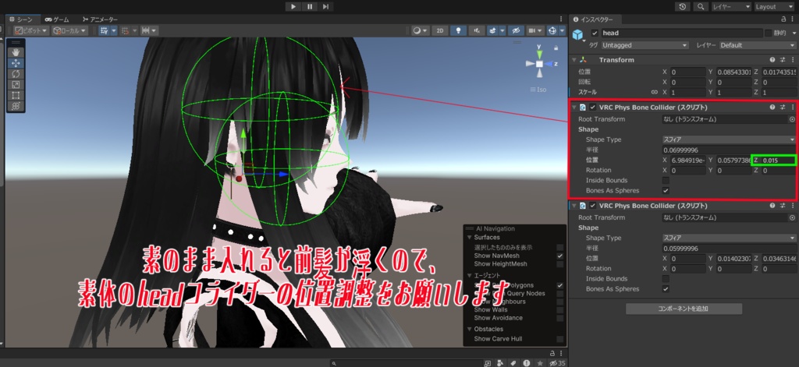799x367 pixels.
Task: Check Show HeightMesh in AI Navigation
Action: pyautogui.click(x=560, y=263)
